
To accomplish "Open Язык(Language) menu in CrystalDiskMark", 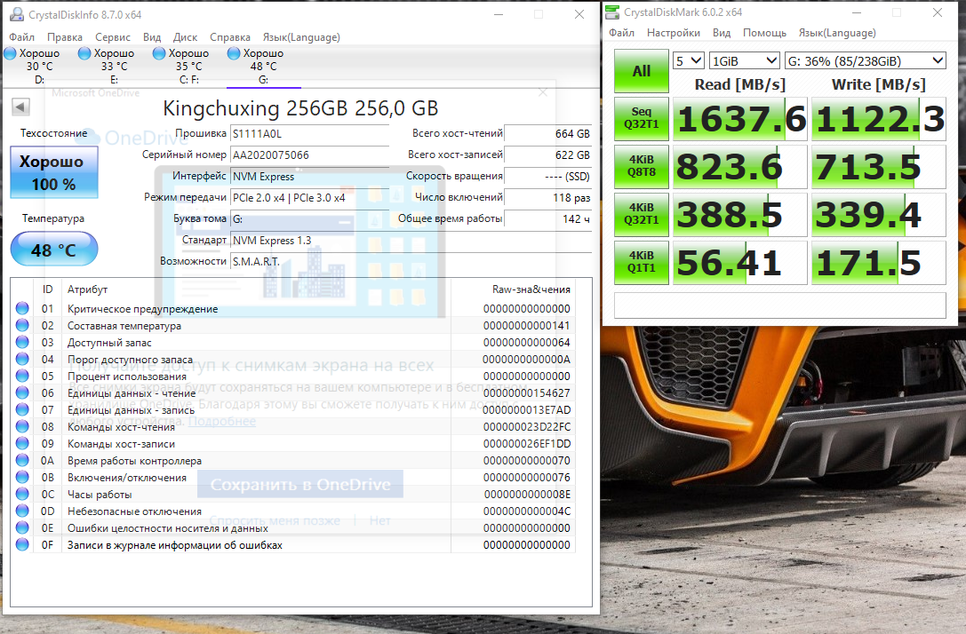I will (837, 33).
